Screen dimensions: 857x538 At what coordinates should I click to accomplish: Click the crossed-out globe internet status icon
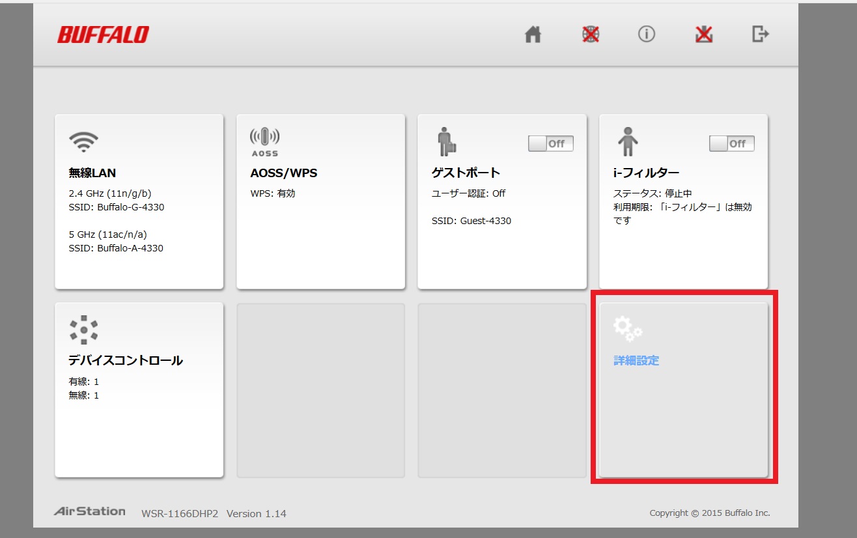tap(590, 35)
